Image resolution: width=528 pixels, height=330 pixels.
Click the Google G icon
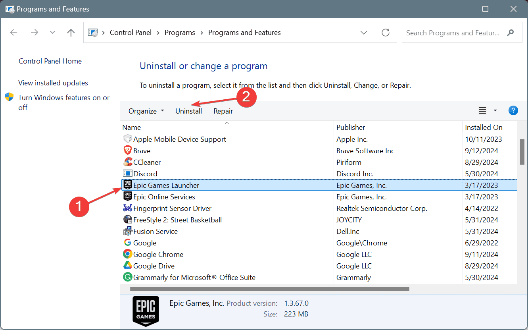click(127, 243)
